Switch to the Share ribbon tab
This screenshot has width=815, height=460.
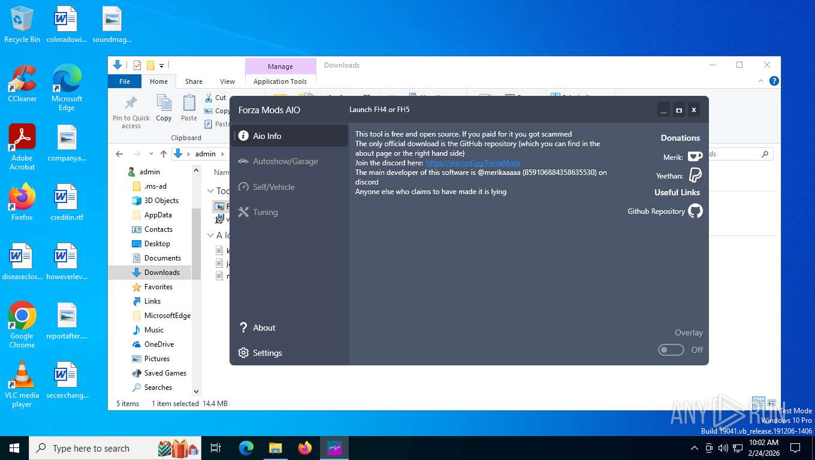click(x=194, y=81)
